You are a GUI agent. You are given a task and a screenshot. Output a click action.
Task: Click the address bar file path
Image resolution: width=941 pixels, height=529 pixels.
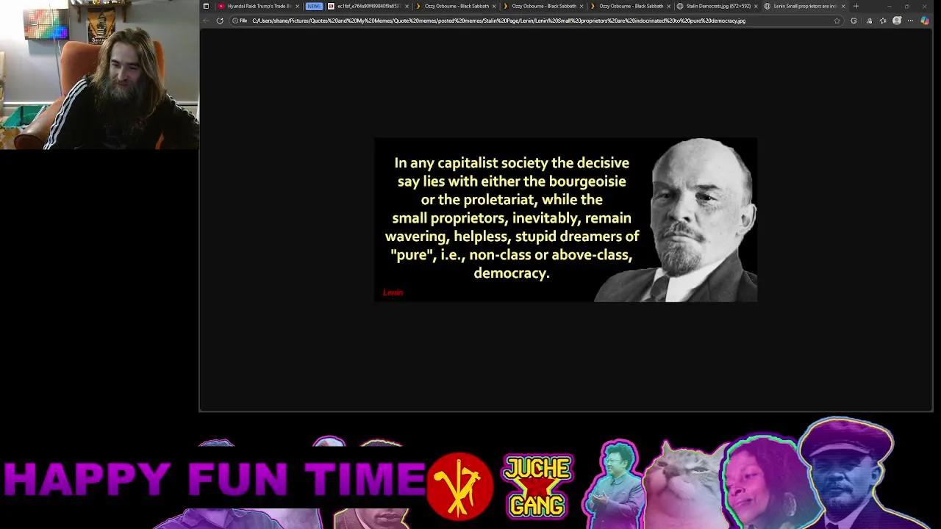(x=498, y=21)
